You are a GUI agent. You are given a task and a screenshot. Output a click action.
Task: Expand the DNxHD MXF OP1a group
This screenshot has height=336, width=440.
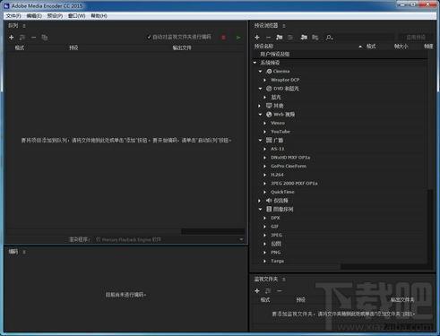[264, 158]
